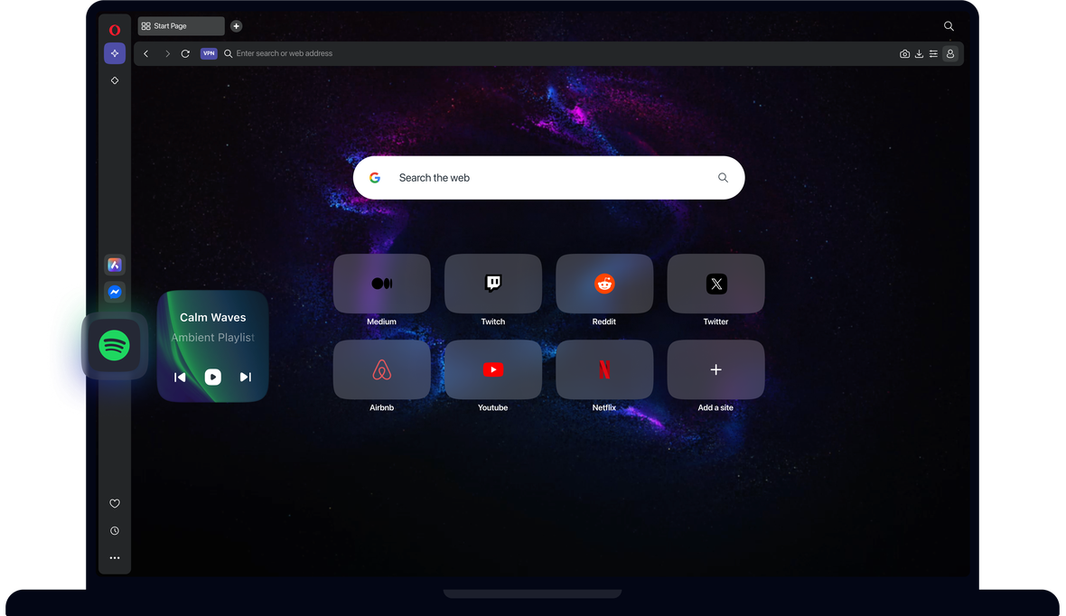Open the bookmarks heart icon
This screenshot has width=1066, height=616.
point(115,504)
